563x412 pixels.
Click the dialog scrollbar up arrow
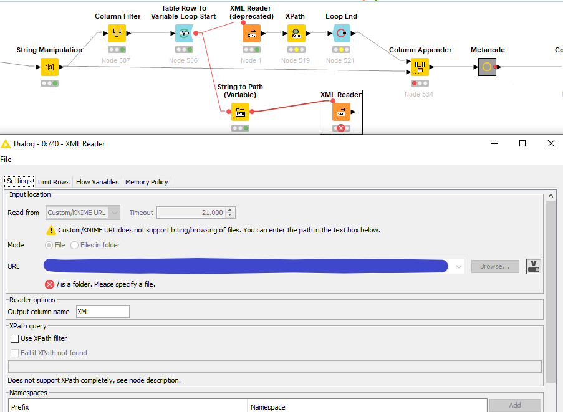pyautogui.click(x=551, y=196)
